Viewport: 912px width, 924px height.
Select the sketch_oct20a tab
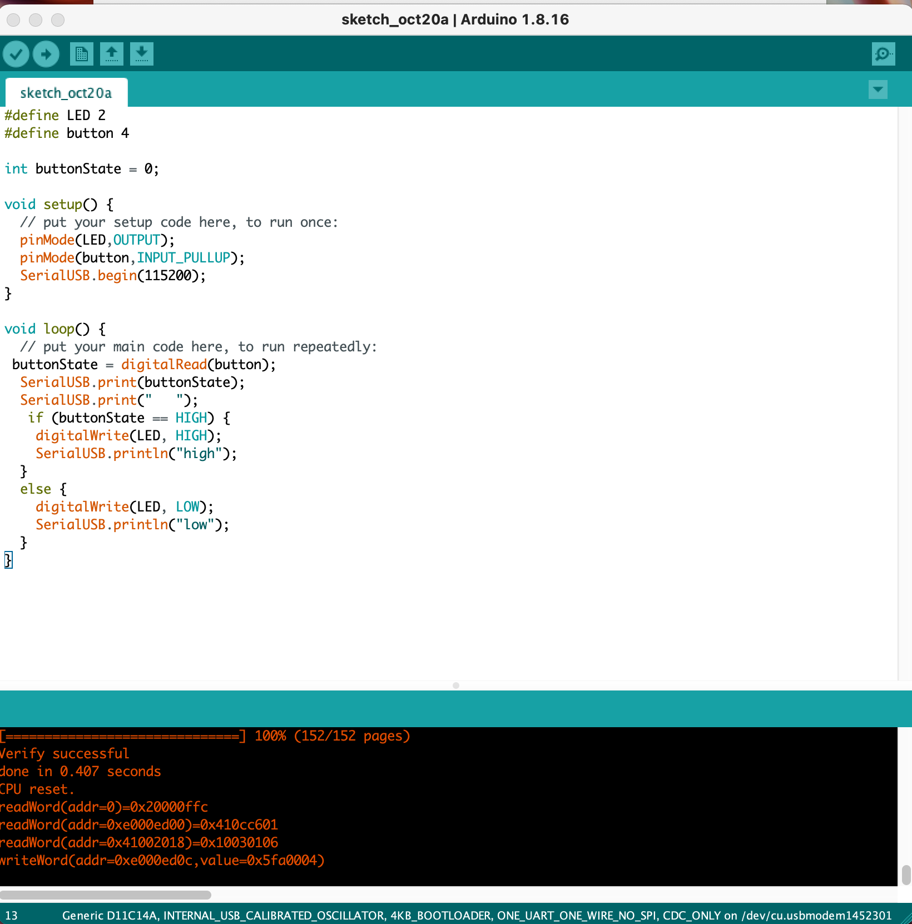[x=66, y=93]
